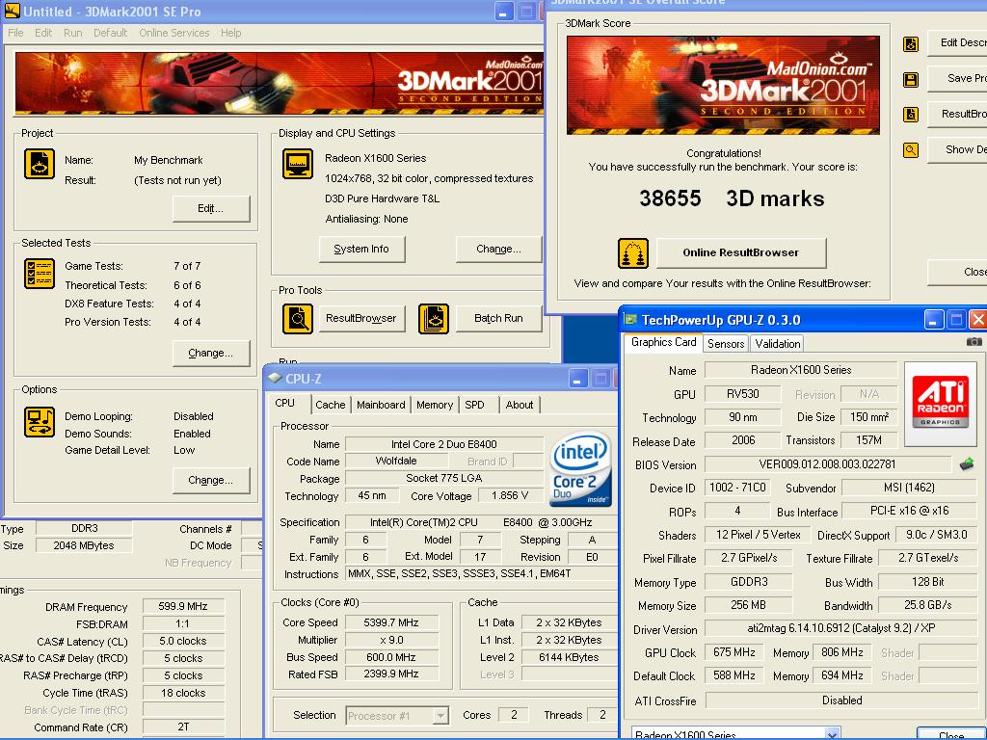This screenshot has height=740, width=987.
Task: Click the Intel Core 2 Duo logo
Action: 580,469
